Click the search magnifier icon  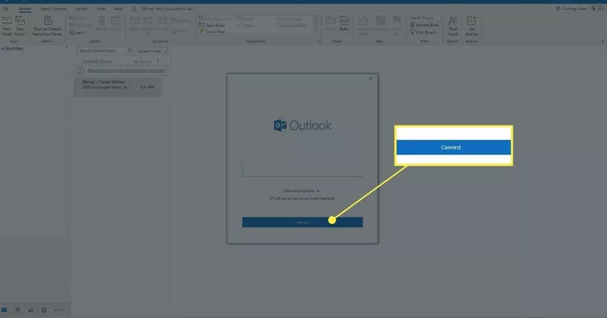(129, 51)
